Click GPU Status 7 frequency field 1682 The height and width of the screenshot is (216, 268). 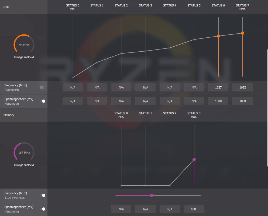(243, 87)
